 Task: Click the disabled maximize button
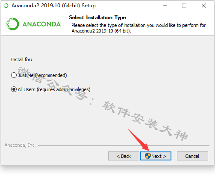(184, 6)
